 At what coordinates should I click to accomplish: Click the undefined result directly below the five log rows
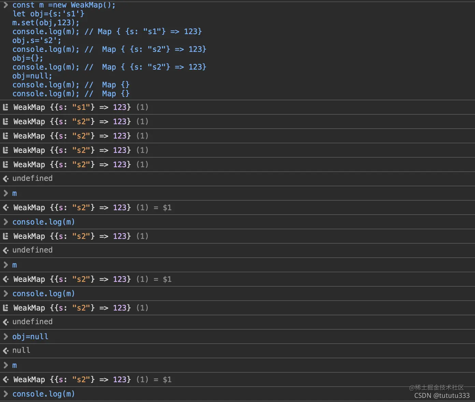pyautogui.click(x=32, y=178)
